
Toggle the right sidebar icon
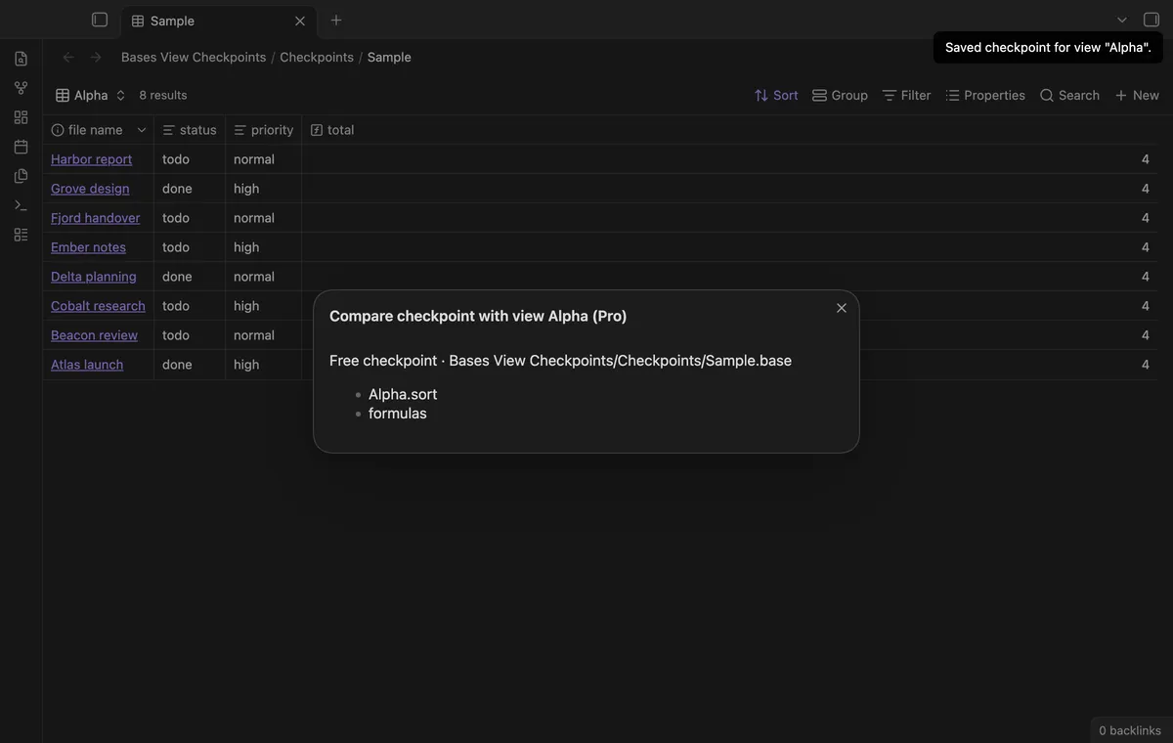click(x=1151, y=20)
